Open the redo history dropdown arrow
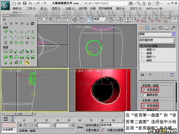The height and width of the screenshot is (134, 179). click(x=42, y=3)
